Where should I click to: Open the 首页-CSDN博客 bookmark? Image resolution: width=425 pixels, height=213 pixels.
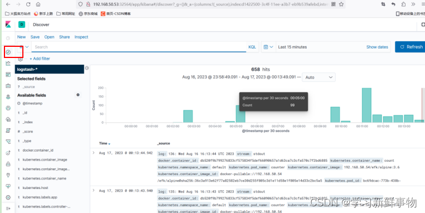coord(116,13)
